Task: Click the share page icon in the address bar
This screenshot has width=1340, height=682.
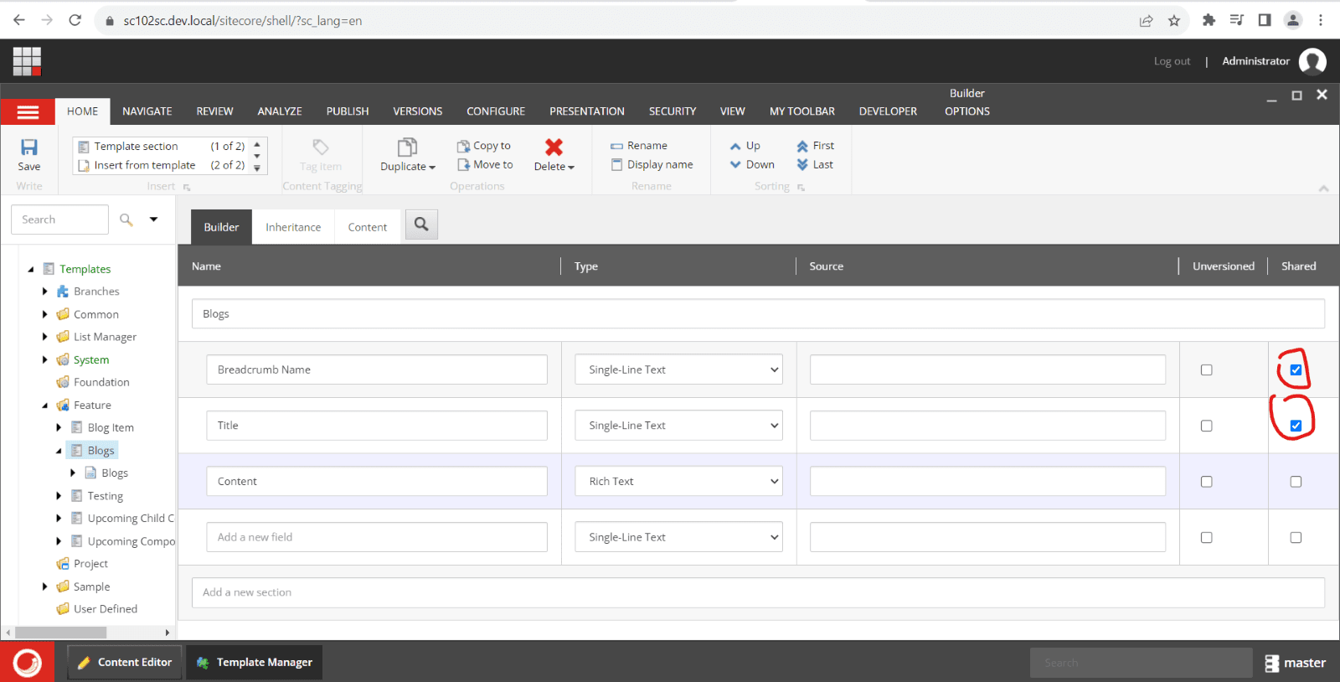Action: [1146, 20]
